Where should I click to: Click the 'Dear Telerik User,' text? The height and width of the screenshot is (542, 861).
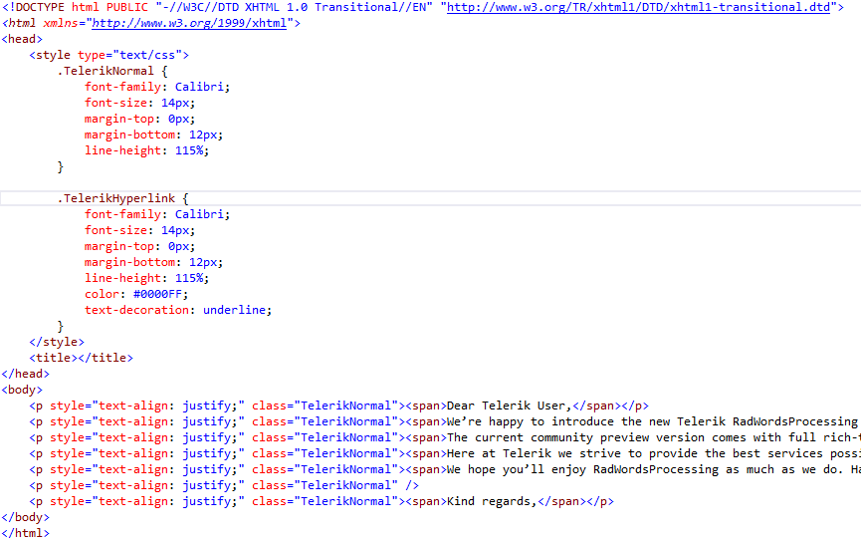click(509, 406)
